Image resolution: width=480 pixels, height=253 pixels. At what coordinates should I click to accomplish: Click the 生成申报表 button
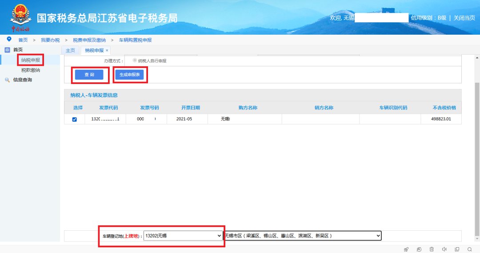click(x=129, y=75)
